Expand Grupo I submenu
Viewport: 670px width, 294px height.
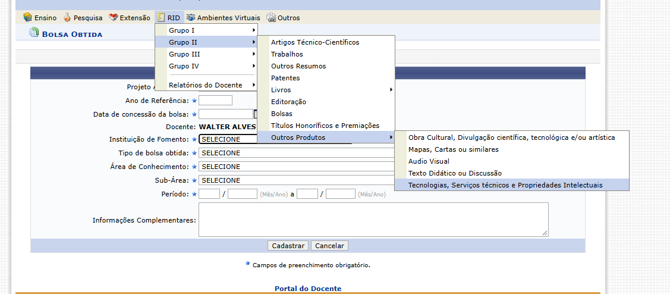[x=206, y=30]
